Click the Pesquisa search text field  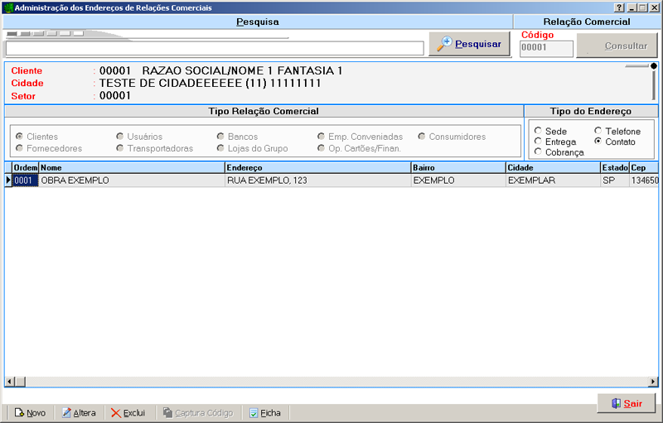(x=215, y=48)
